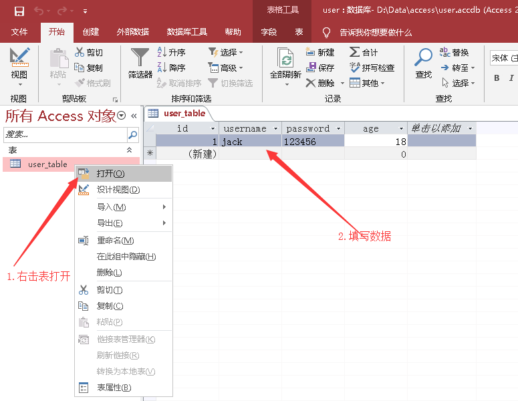Click the 告诉我你想要做什么 search box

(376, 32)
